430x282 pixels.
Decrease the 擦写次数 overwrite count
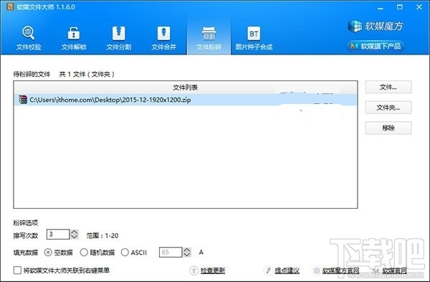[75, 237]
